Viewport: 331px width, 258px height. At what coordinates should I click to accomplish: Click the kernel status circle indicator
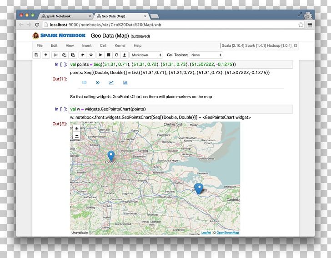296,45
